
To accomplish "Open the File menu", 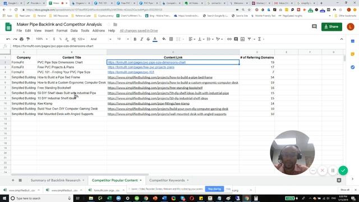I will [19, 31].
